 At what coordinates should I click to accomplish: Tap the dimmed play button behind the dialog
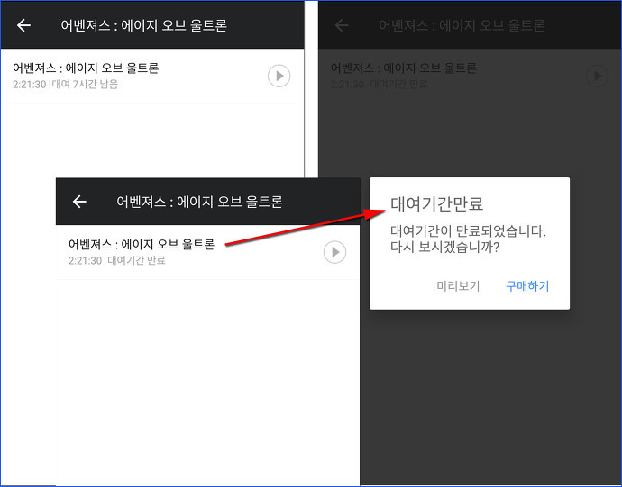(x=597, y=76)
